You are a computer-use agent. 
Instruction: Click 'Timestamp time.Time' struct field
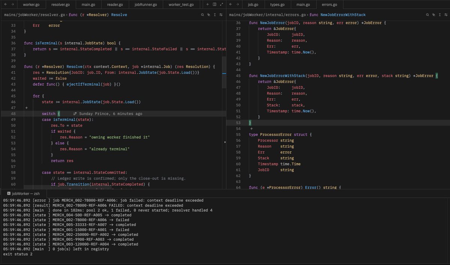pos(279,164)
